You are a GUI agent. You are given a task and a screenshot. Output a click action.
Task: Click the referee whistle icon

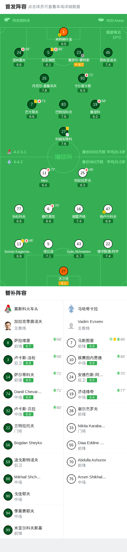coord(7,20)
